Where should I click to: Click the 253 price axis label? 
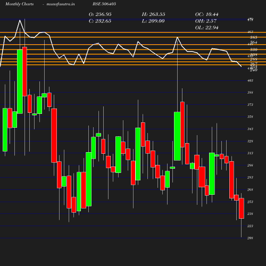tap(250, 202)
